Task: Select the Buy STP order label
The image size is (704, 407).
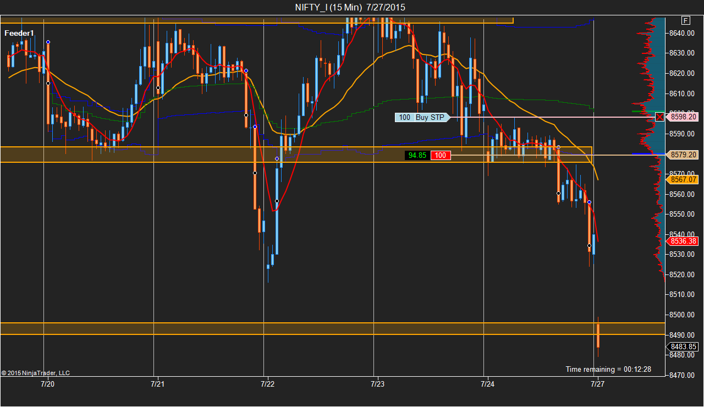Action: tap(430, 117)
